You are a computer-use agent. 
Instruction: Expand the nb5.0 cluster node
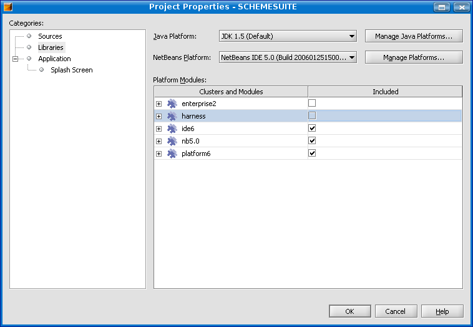(x=158, y=142)
